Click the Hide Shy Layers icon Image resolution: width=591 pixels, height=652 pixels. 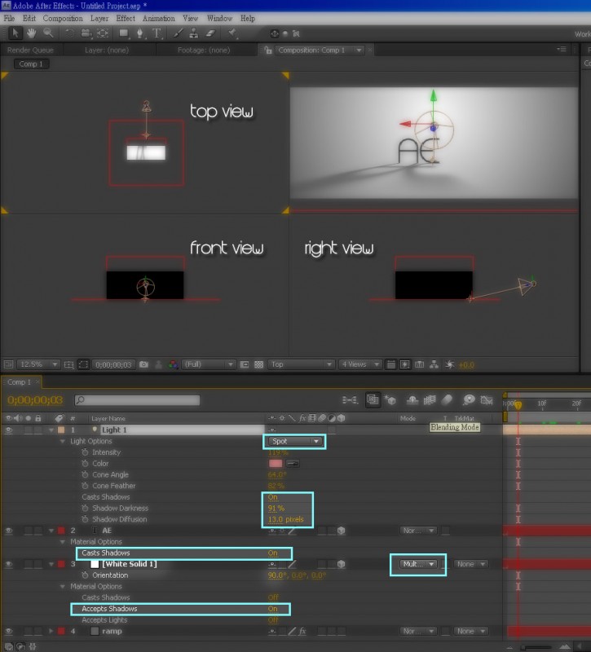click(x=412, y=400)
